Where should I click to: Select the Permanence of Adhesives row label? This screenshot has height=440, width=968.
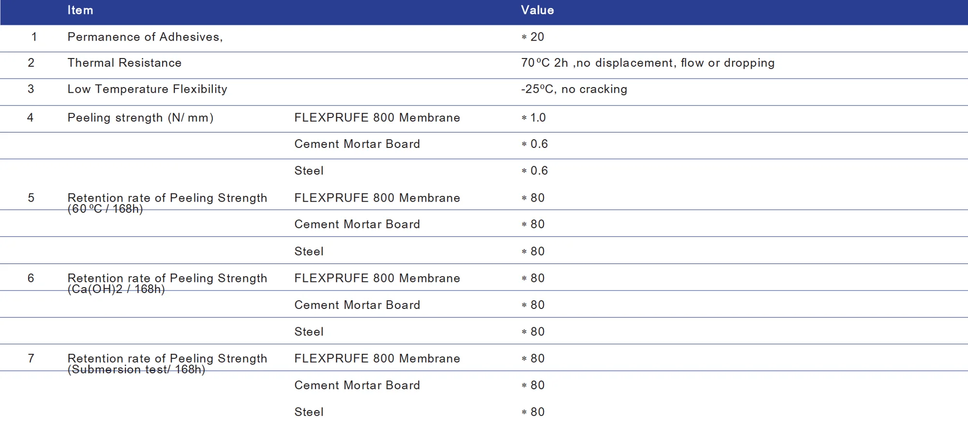click(145, 37)
